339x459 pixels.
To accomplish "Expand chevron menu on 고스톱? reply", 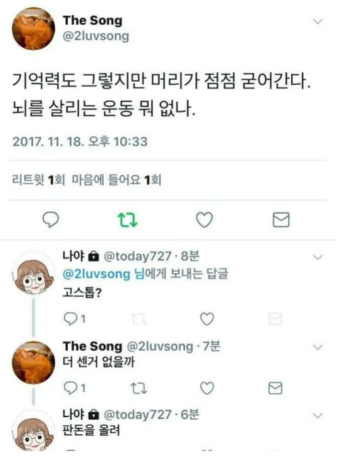I will [x=318, y=257].
